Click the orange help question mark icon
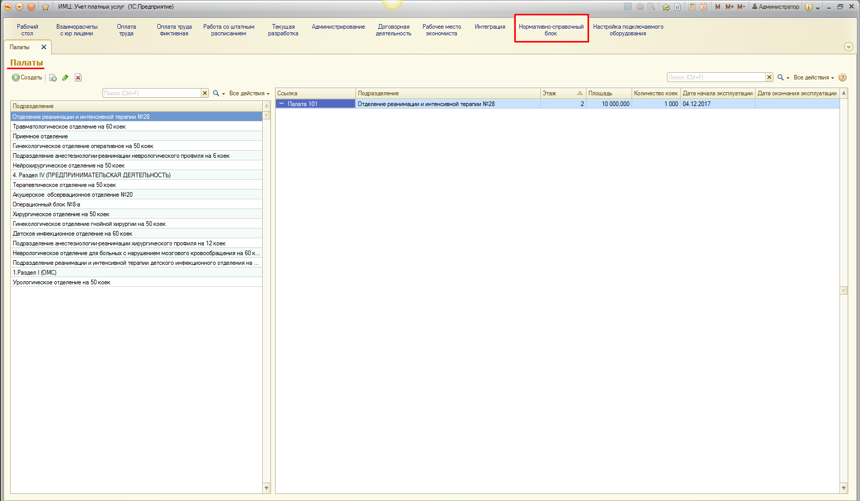Viewport: 860px width, 501px height. [843, 78]
